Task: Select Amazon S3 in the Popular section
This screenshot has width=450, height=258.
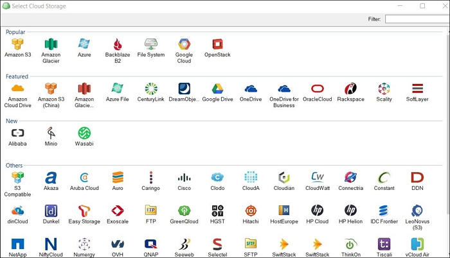Action: click(x=17, y=47)
